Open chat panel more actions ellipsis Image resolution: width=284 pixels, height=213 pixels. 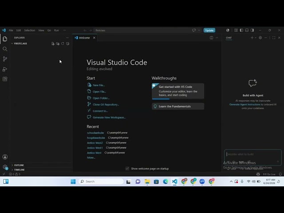(266, 38)
